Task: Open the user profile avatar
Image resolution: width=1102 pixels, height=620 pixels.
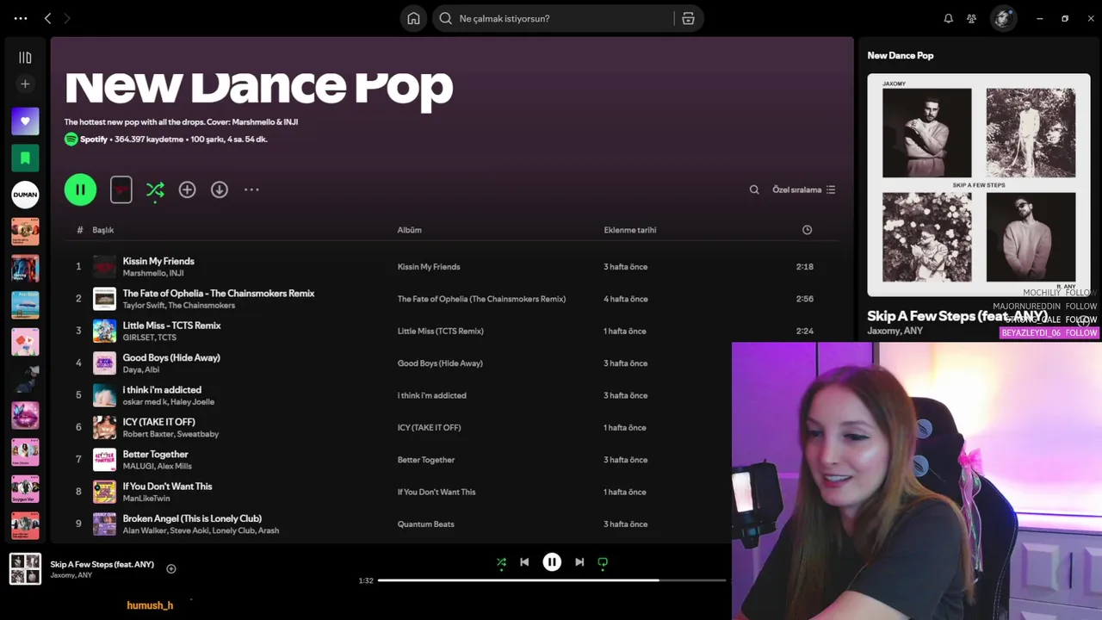Action: (1003, 18)
